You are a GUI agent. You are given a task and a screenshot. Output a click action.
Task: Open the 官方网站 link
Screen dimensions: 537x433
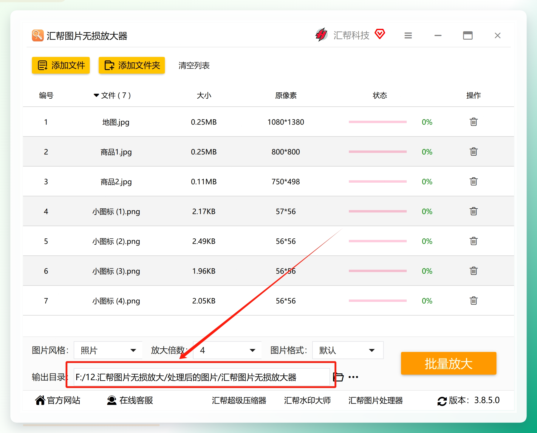click(x=58, y=400)
